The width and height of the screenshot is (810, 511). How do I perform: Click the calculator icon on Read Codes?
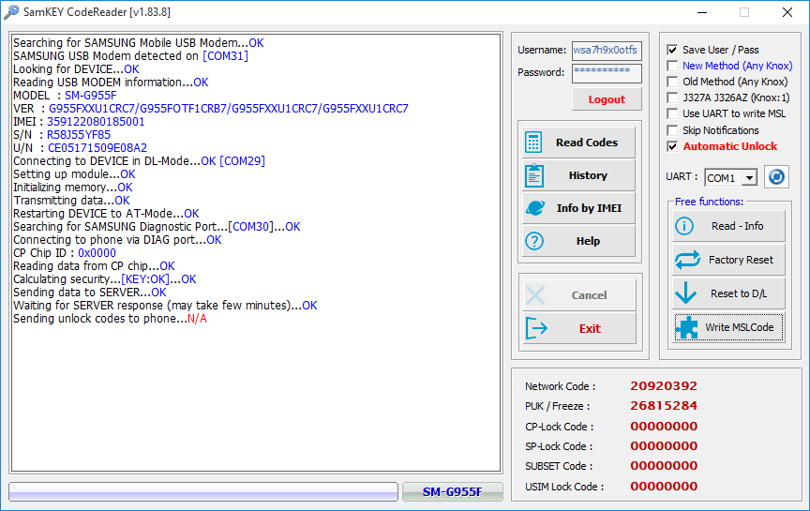click(x=533, y=143)
